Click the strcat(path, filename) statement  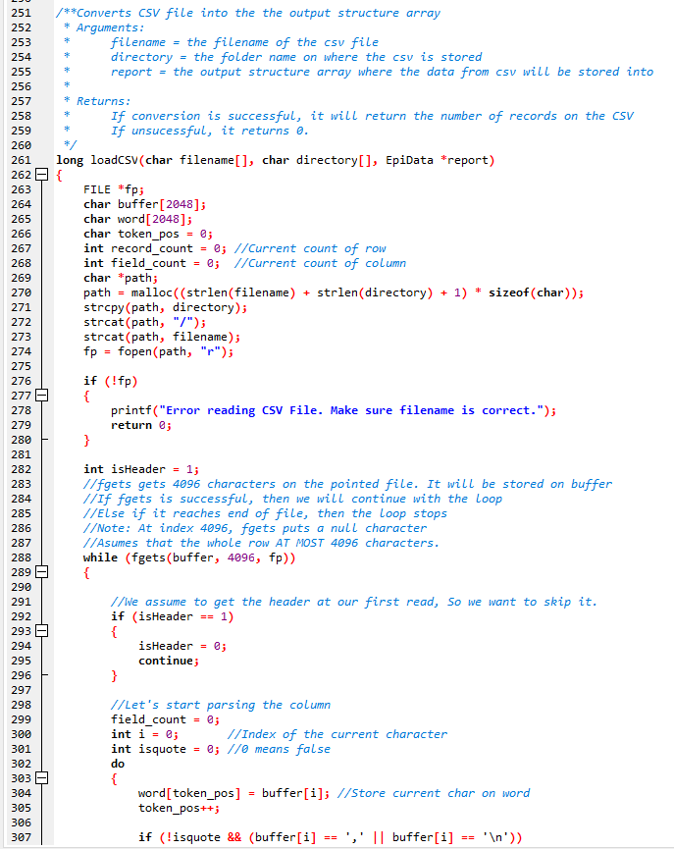(x=162, y=337)
